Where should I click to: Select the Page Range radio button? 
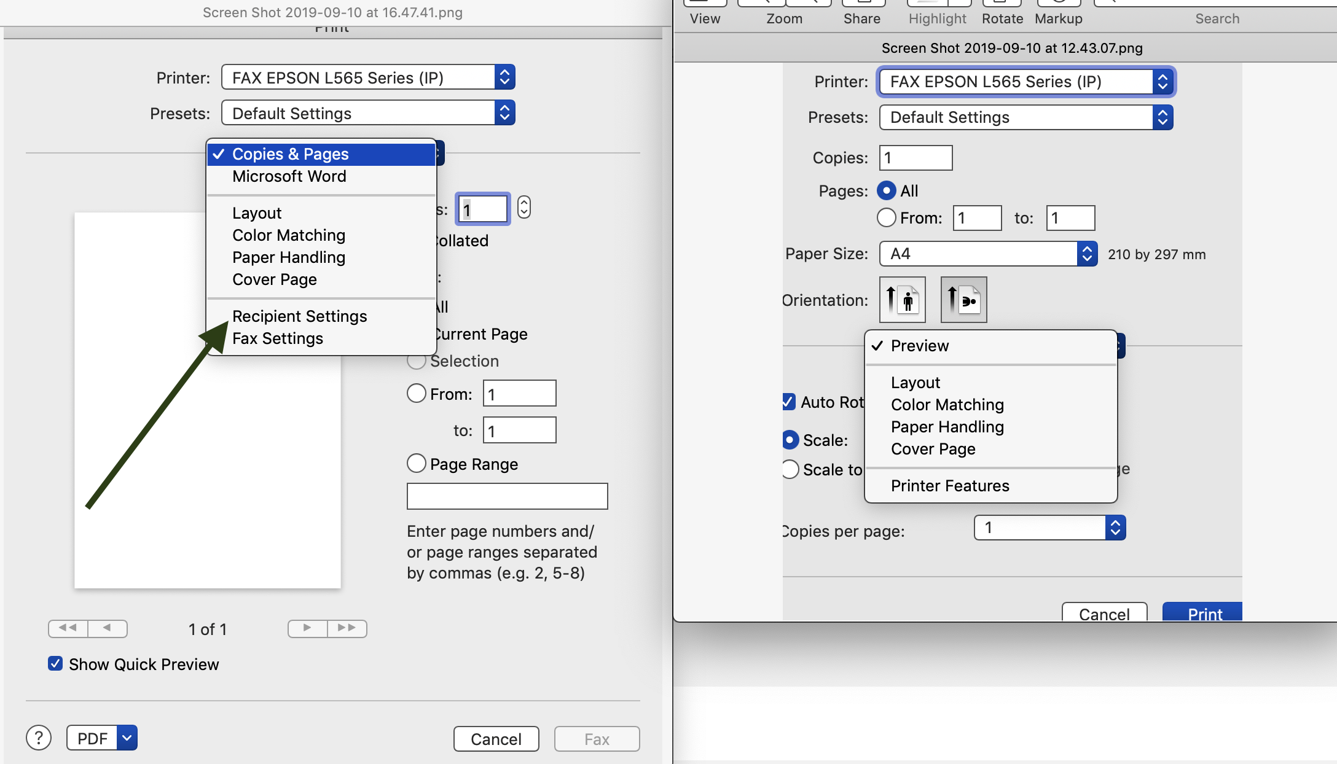417,463
